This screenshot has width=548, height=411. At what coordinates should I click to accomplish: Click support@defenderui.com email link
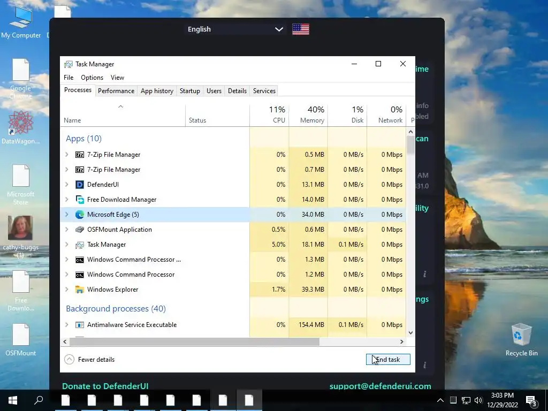380,386
